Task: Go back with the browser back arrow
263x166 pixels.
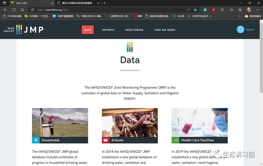Action: click(5, 10)
